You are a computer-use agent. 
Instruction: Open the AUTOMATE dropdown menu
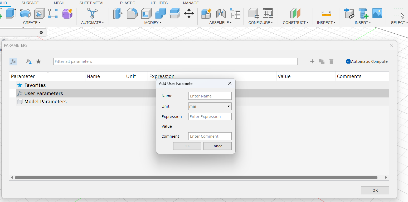[x=93, y=23]
